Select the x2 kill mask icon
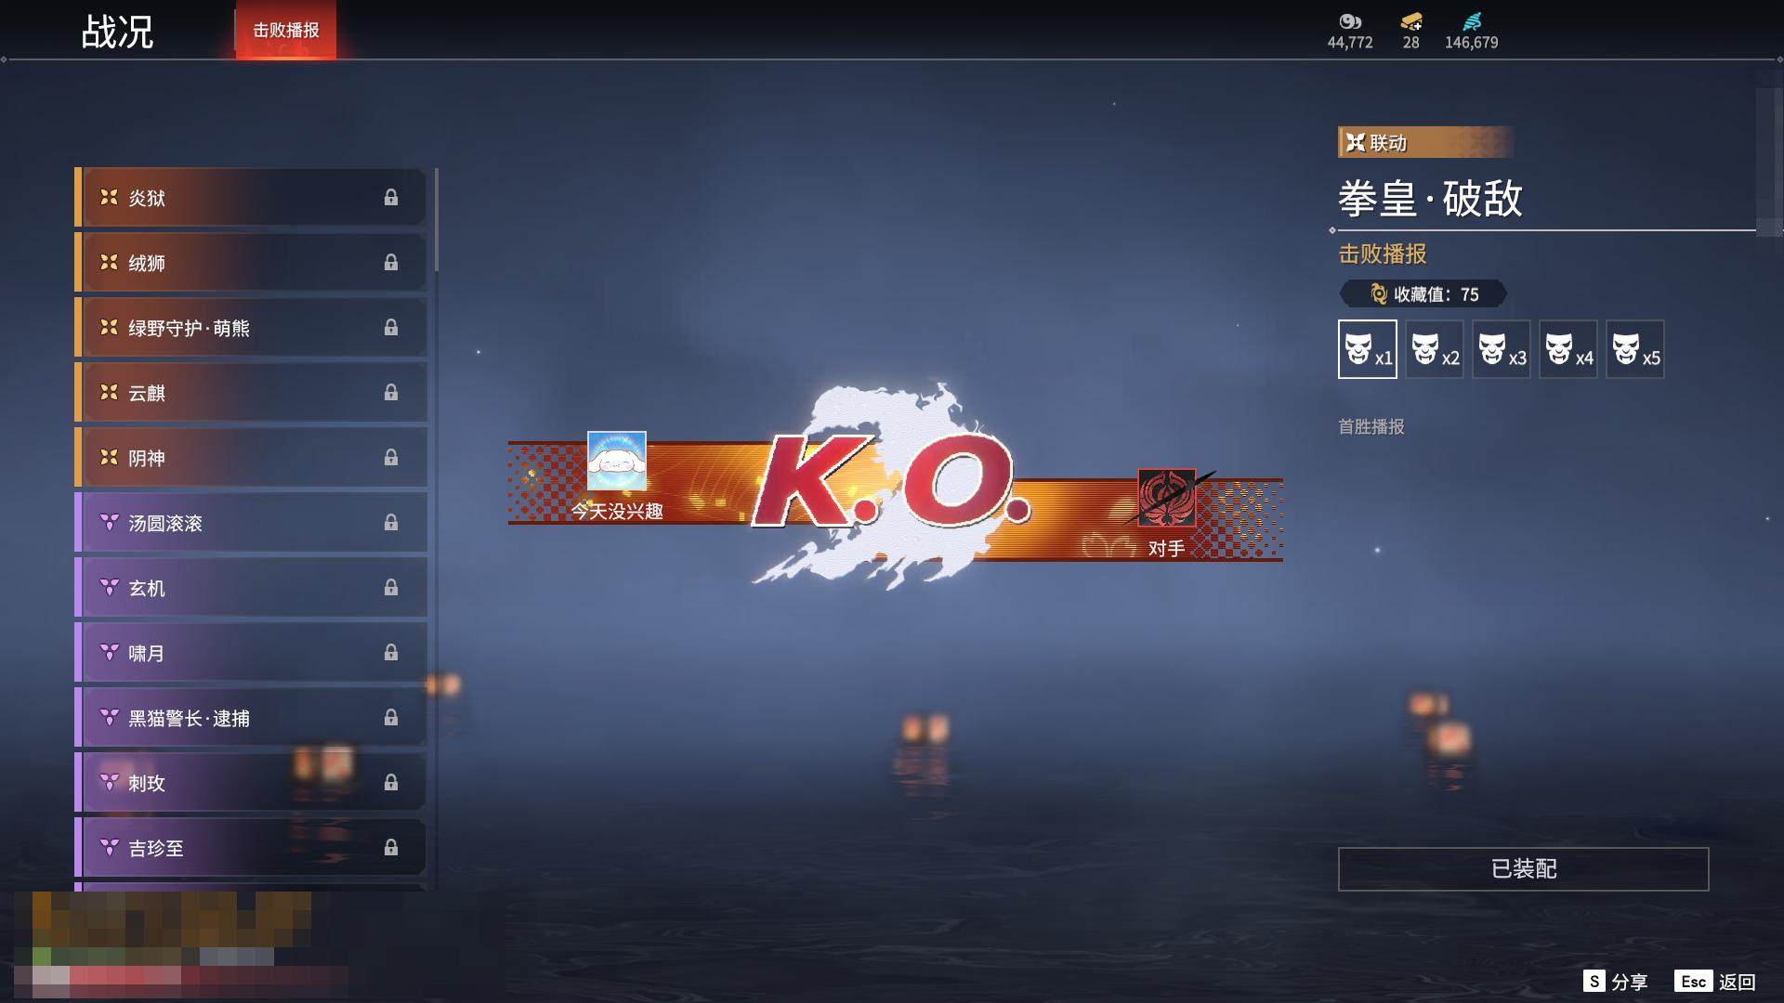The image size is (1784, 1003). click(x=1434, y=349)
